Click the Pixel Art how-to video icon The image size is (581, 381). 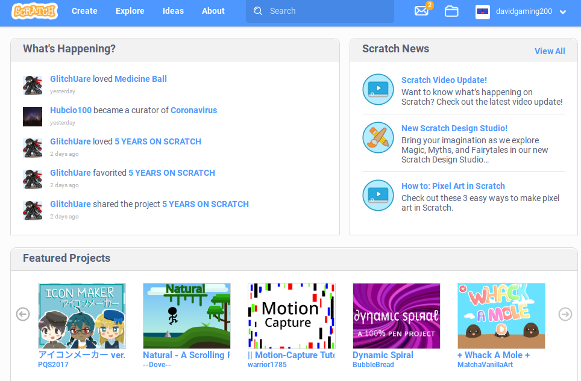pyautogui.click(x=378, y=195)
